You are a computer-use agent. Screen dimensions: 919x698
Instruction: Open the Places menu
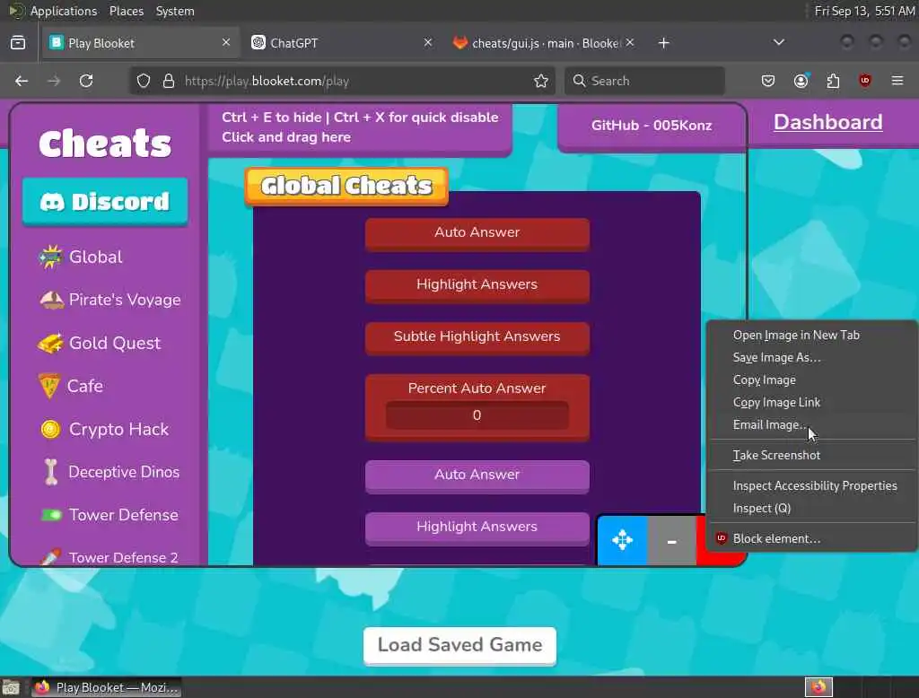(127, 11)
